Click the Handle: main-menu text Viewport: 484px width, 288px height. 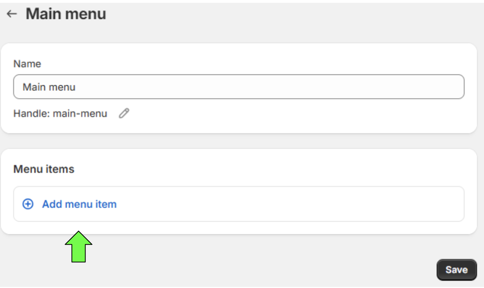60,114
